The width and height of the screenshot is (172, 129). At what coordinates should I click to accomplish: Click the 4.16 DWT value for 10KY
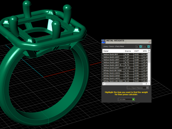[x=137, y=57]
